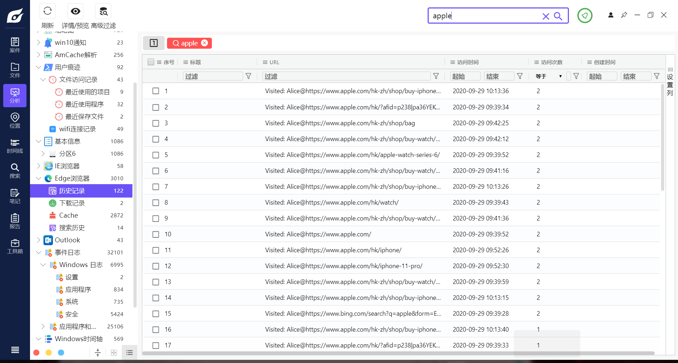Image resolution: width=678 pixels, height=363 pixels.
Task: Click the numbered 1 tab button
Action: [154, 43]
